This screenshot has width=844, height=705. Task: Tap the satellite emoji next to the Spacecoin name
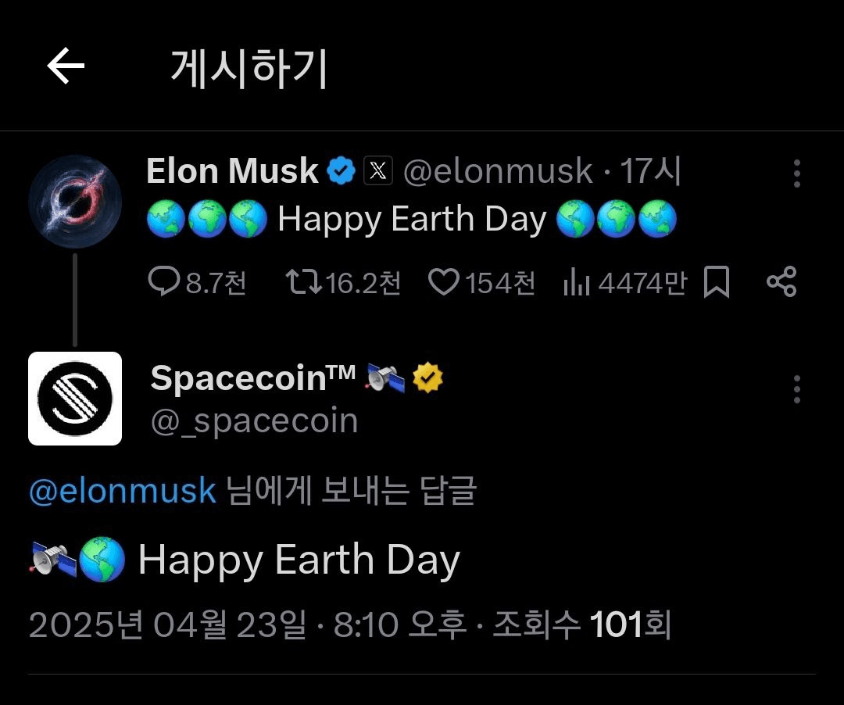(x=386, y=378)
